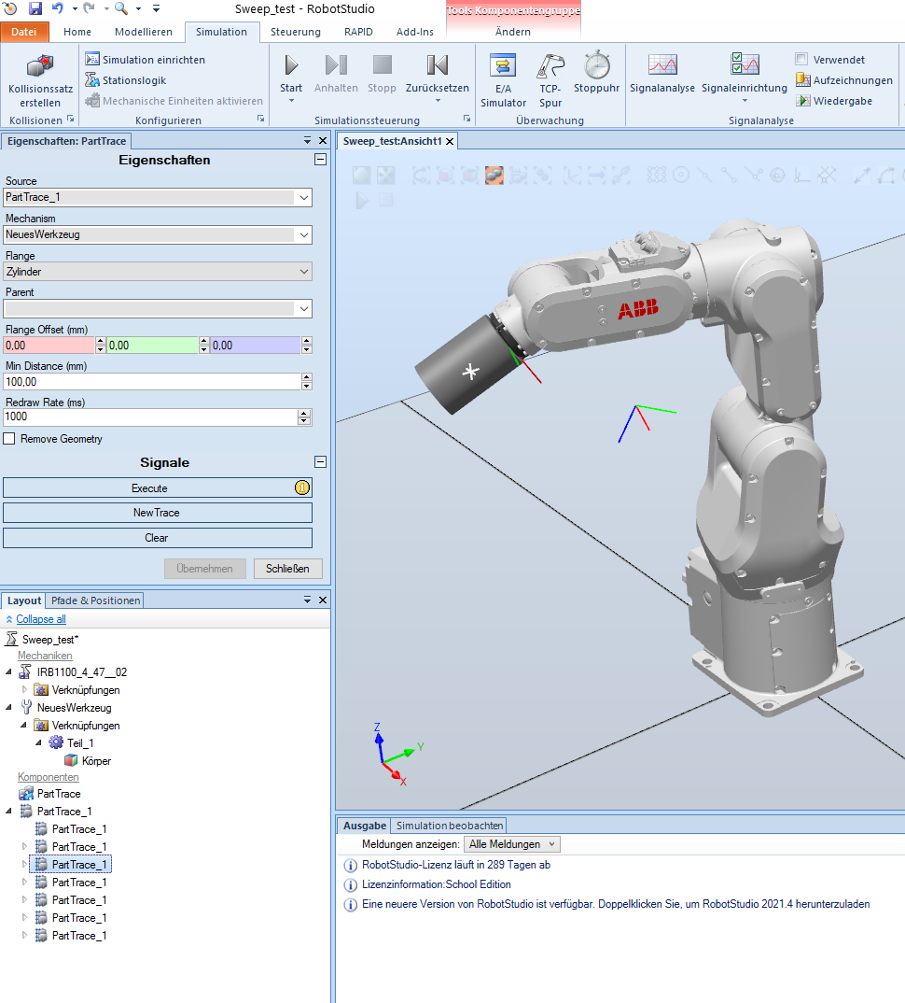Collapse the Teil_1 node
The height and width of the screenshot is (1003, 905).
point(39,742)
